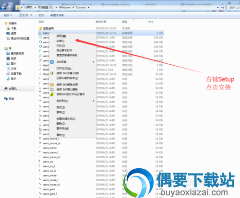Choose 用记事本打开 in the context menu
This screenshot has width=240, height=198.
point(73,50)
